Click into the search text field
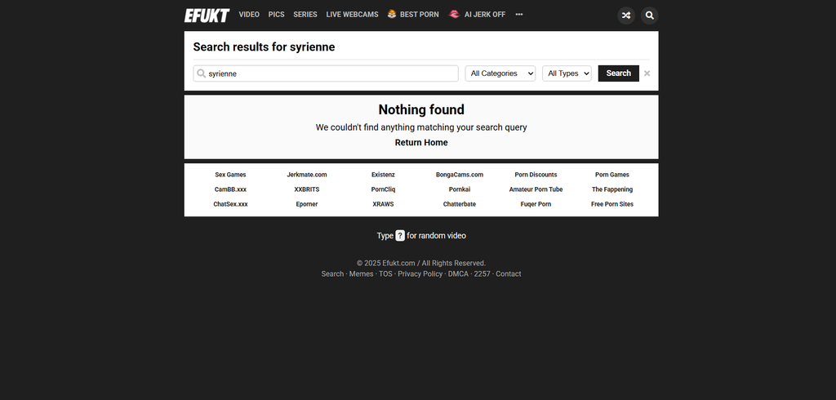836x400 pixels. [x=331, y=73]
